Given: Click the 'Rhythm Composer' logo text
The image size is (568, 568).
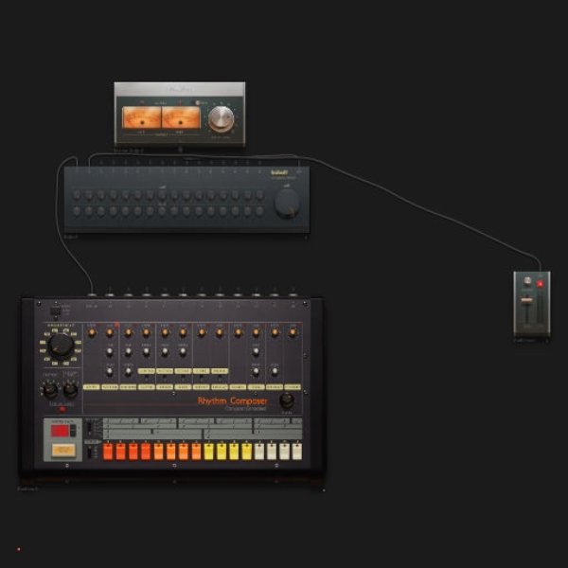Looking at the screenshot, I should coord(232,401).
